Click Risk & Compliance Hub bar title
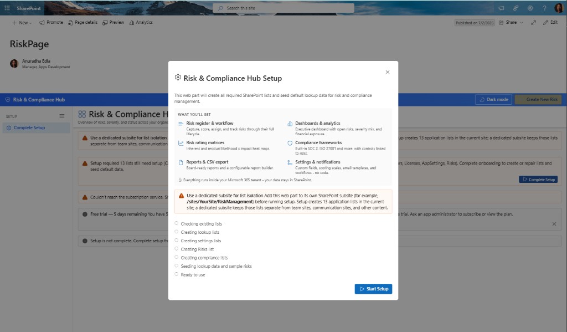This screenshot has width=567, height=332. [39, 100]
